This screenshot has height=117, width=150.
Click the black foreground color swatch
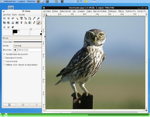pos(15,31)
